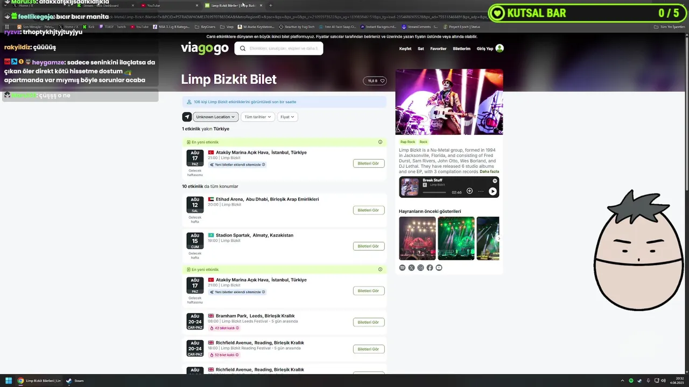Viewport: 689px width, 387px height.
Task: Open the green-lit fan show photo thumbnail
Action: pyautogui.click(x=456, y=238)
